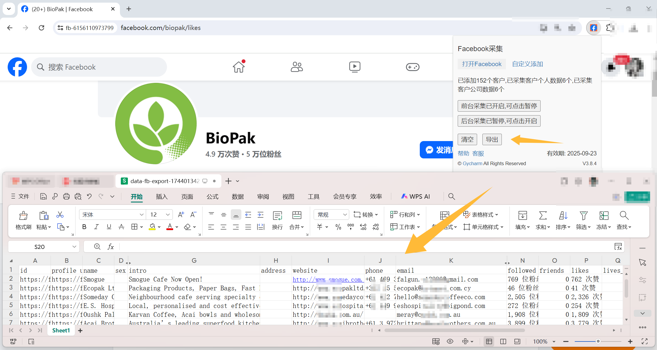Toggle underline formatting

(x=109, y=227)
